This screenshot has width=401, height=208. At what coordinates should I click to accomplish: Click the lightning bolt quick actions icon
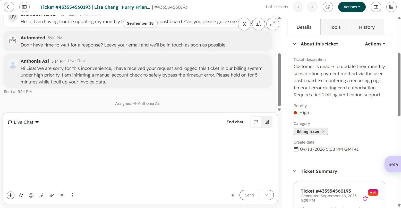click(233, 195)
